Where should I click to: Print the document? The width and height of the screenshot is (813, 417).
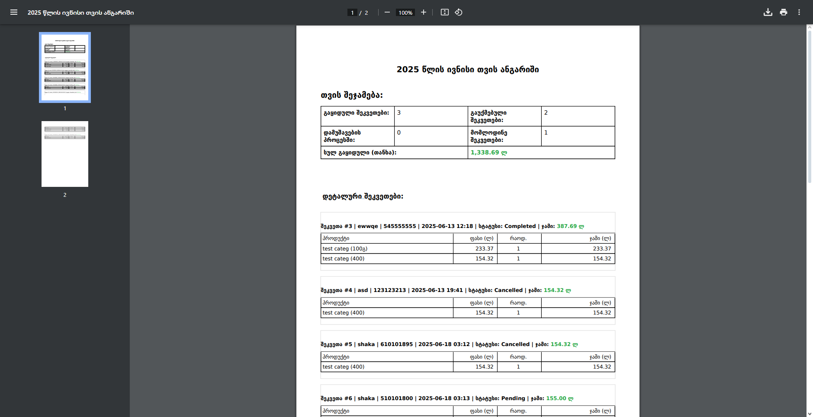coord(783,12)
